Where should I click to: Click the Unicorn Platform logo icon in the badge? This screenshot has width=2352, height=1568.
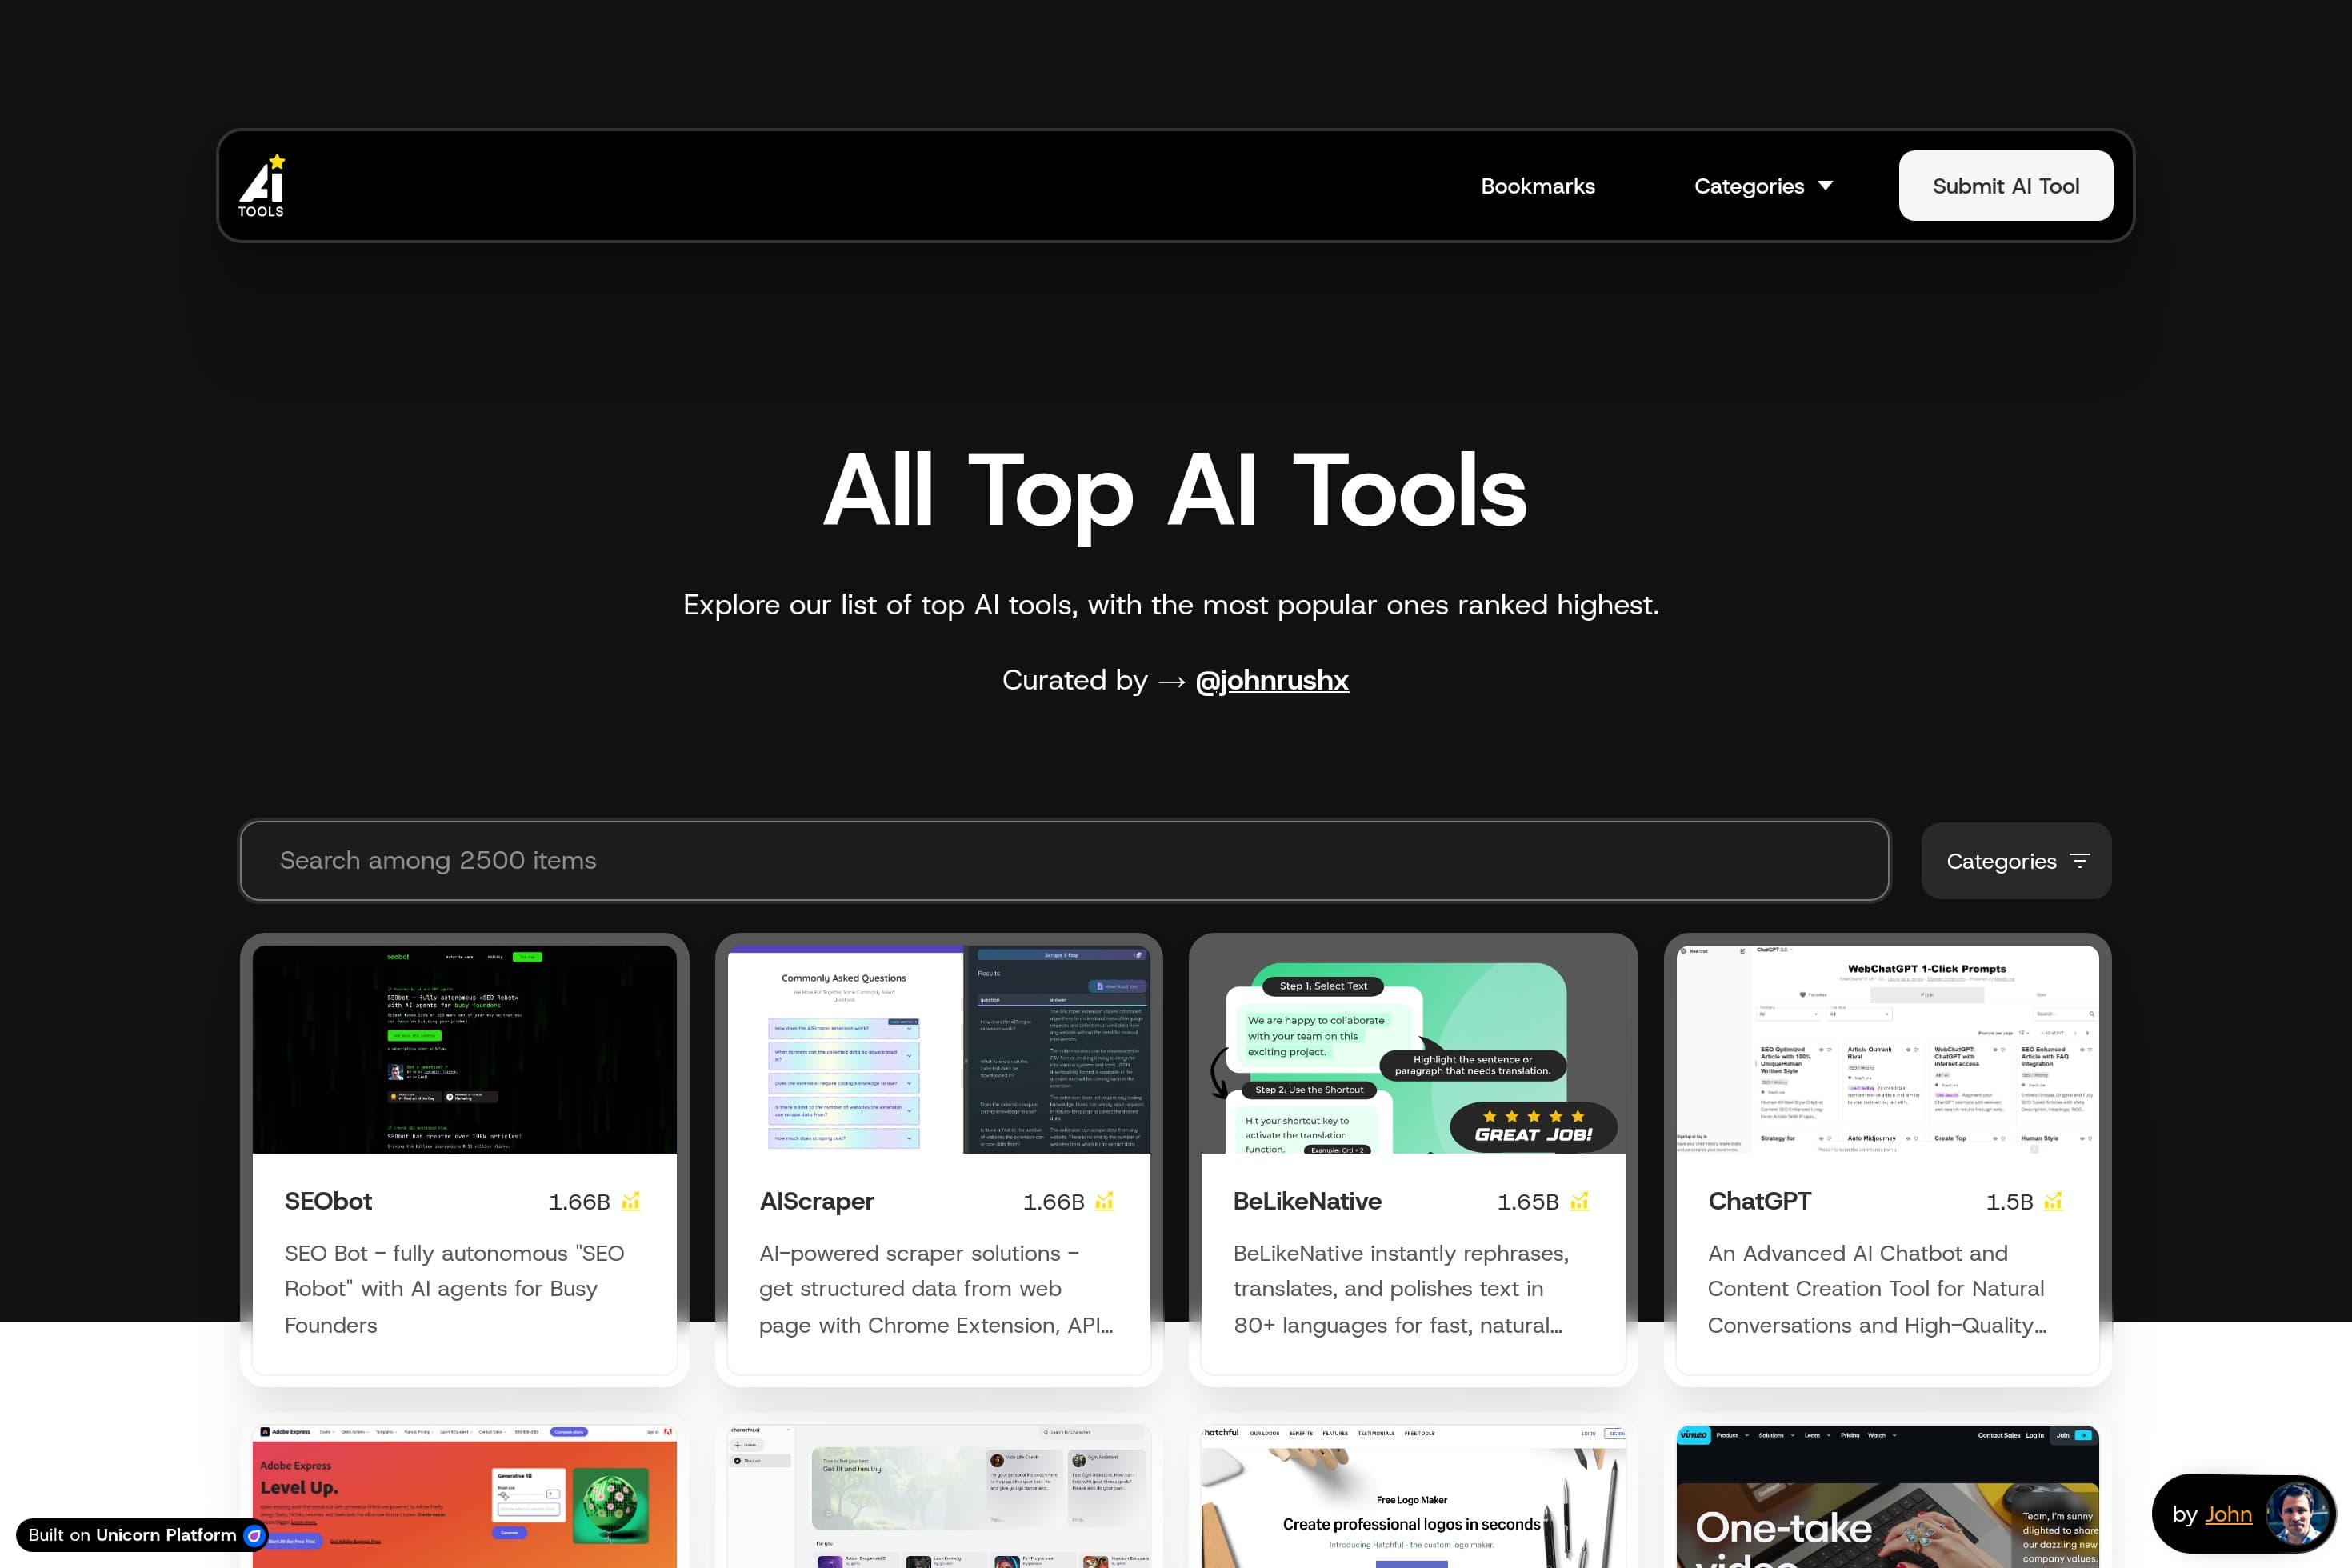coord(254,1535)
